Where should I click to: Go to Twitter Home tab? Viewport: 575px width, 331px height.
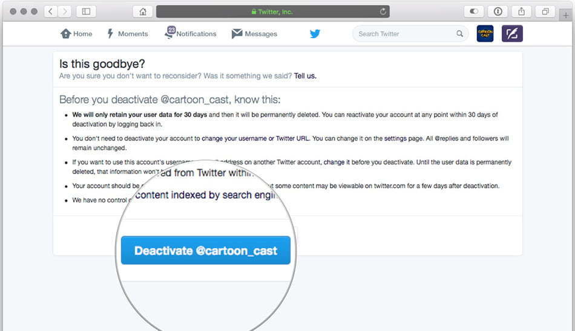(76, 34)
